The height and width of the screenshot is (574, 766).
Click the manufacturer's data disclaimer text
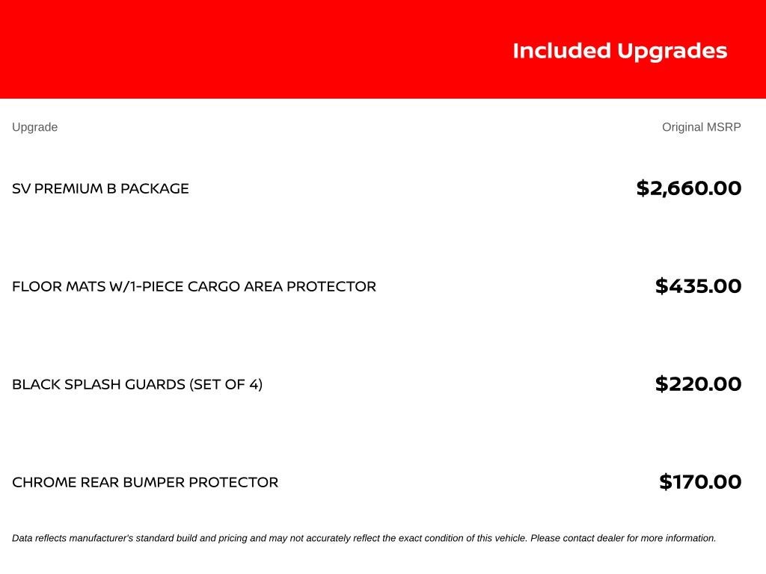(364, 538)
